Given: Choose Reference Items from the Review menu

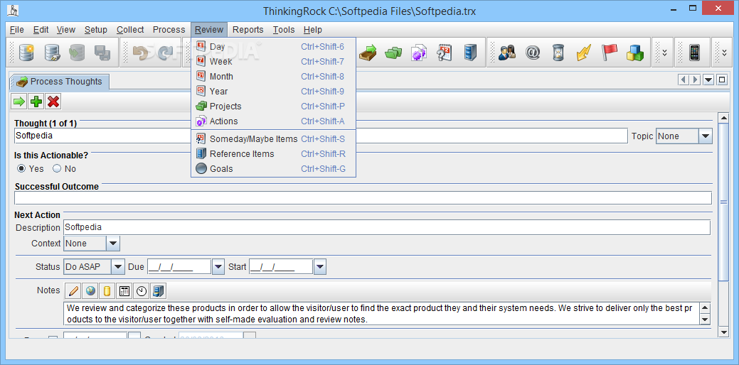Looking at the screenshot, I should point(273,154).
